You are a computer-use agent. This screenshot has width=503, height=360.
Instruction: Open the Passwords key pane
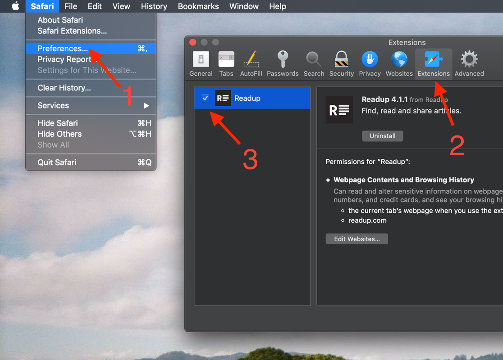tap(283, 64)
